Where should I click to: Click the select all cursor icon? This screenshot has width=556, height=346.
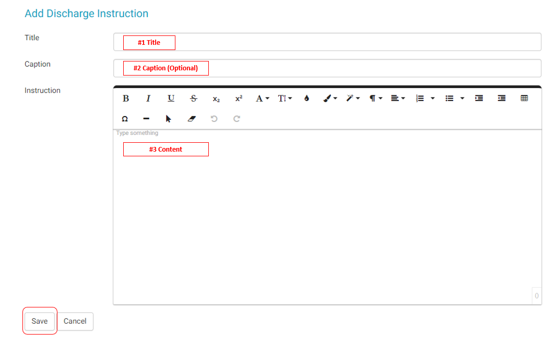point(169,119)
